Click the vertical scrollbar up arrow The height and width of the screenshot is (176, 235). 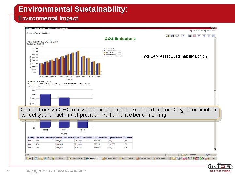coord(215,38)
